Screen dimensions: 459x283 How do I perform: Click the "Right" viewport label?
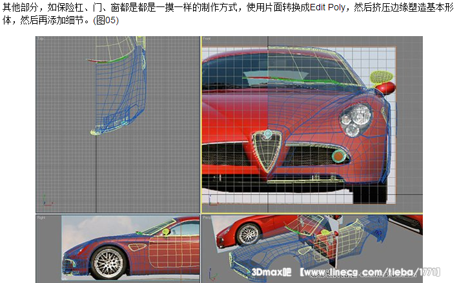[41, 218]
